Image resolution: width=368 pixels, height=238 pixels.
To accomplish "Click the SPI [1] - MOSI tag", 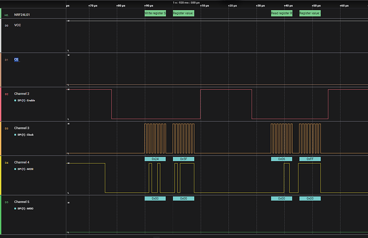I will (24, 169).
